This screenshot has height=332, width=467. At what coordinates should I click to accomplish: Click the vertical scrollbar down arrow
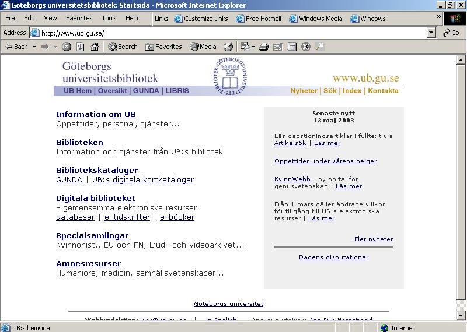tap(461, 316)
